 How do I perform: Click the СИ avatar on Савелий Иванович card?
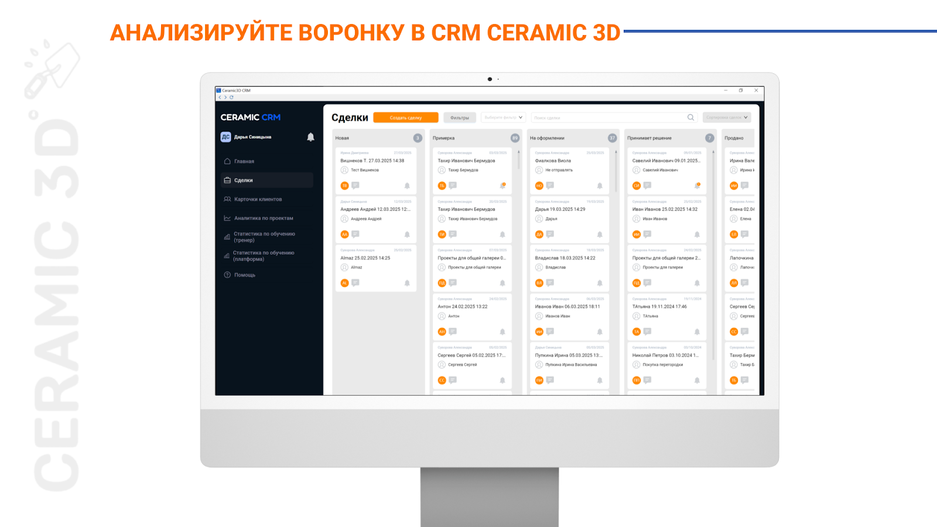coord(637,186)
